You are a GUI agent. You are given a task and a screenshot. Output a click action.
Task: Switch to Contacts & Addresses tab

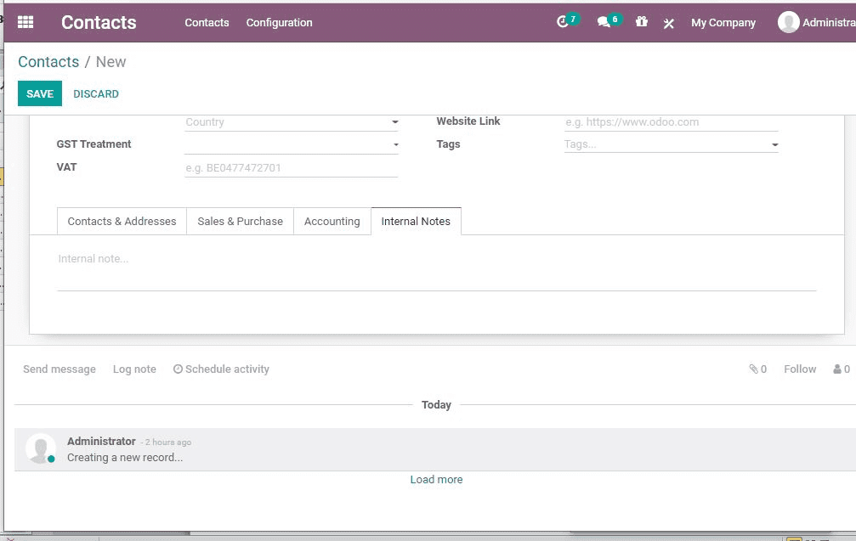pyautogui.click(x=122, y=222)
